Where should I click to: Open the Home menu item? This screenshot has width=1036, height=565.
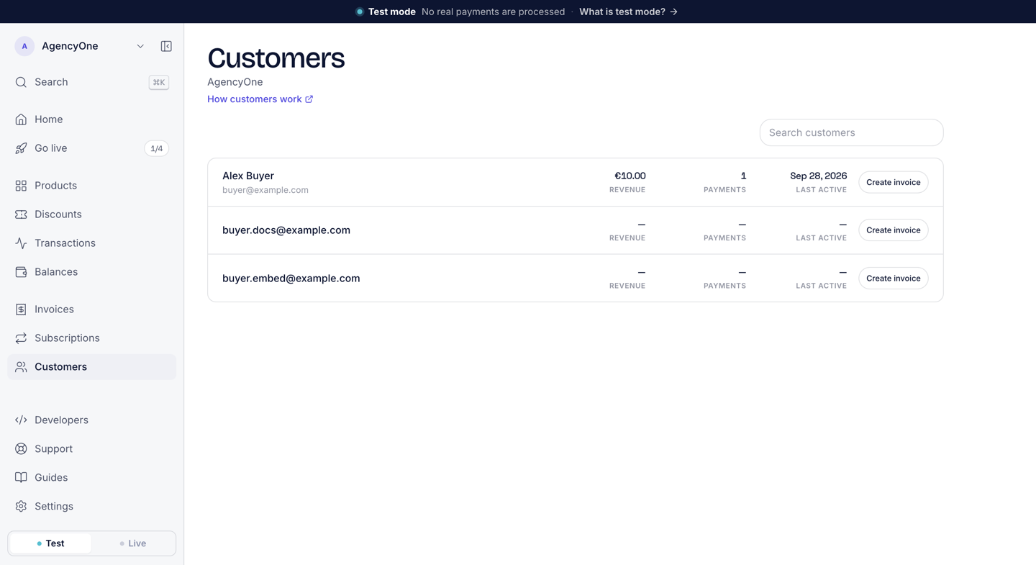coord(92,119)
